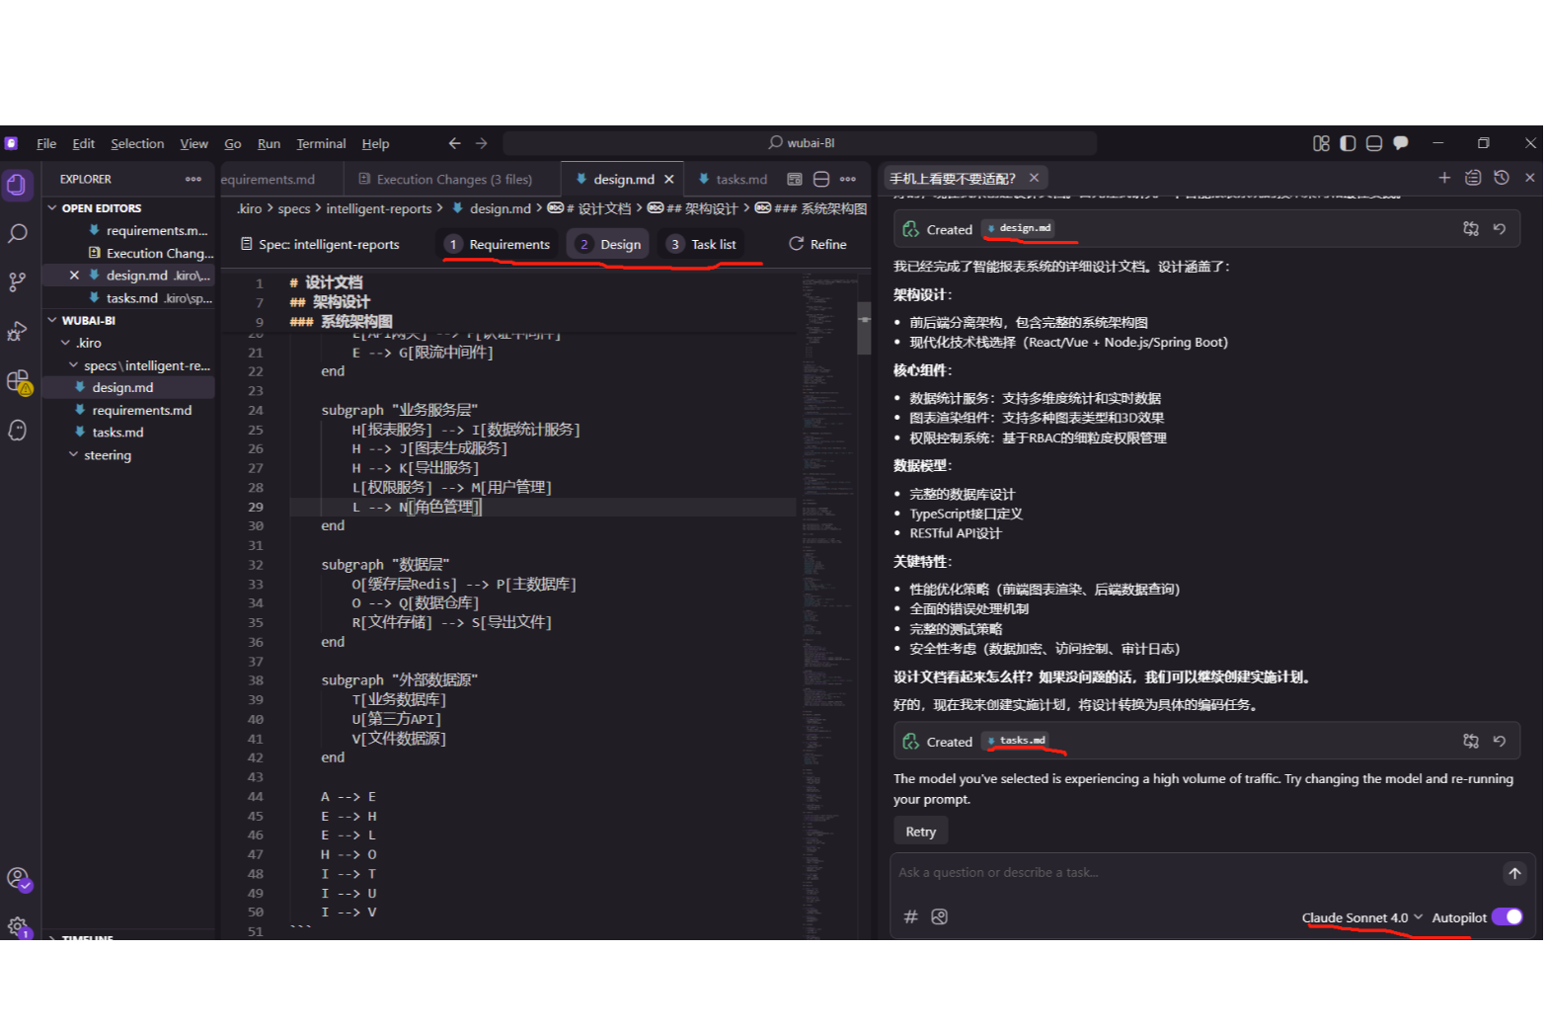The width and height of the screenshot is (1548, 1032).
Task: Click view changes icon on tasks.md Created row
Action: coord(1471,741)
